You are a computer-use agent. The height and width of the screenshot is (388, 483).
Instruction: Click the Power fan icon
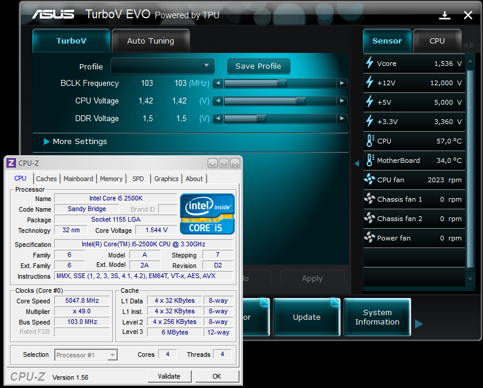pos(369,238)
